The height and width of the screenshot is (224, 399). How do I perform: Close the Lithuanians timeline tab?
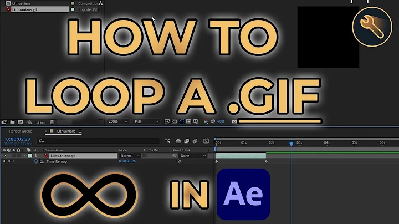coord(46,131)
